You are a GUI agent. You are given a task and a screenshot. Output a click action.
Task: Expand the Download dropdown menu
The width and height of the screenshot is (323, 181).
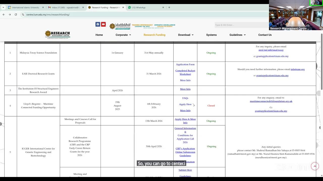point(186,35)
